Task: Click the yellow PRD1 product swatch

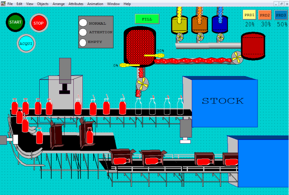Action: pos(249,15)
